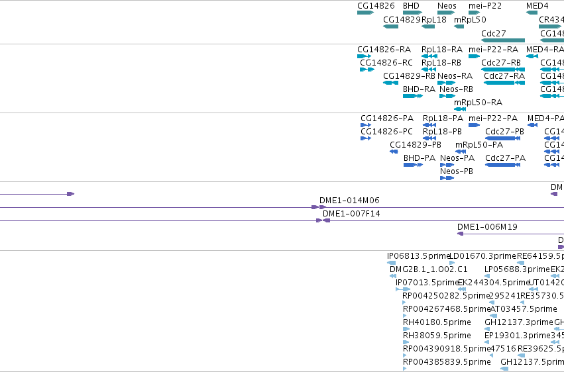564x372 pixels.
Task: Click EST IP07013.5prime
Action: (427, 283)
